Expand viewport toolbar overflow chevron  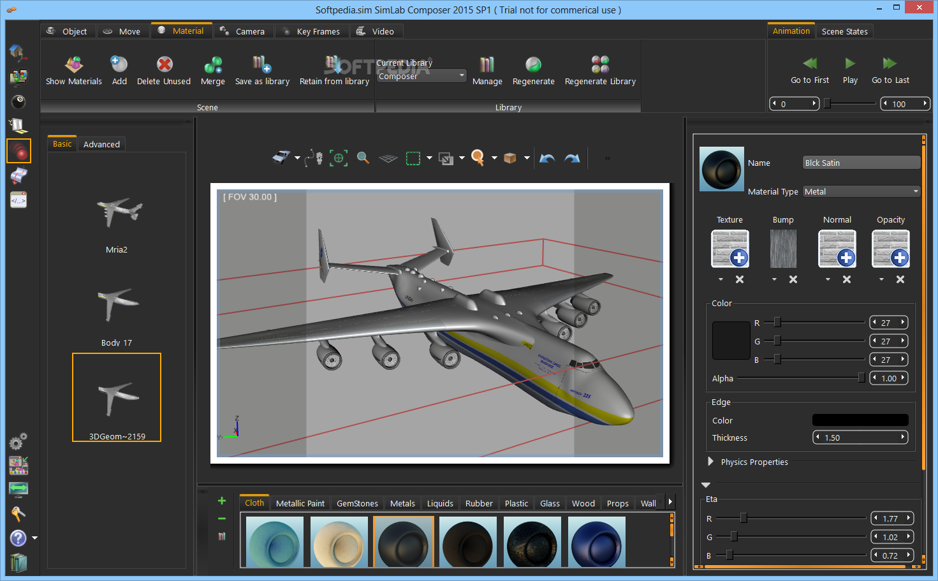click(x=607, y=158)
